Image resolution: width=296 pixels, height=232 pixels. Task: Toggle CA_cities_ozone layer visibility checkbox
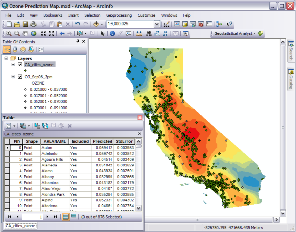point(20,65)
